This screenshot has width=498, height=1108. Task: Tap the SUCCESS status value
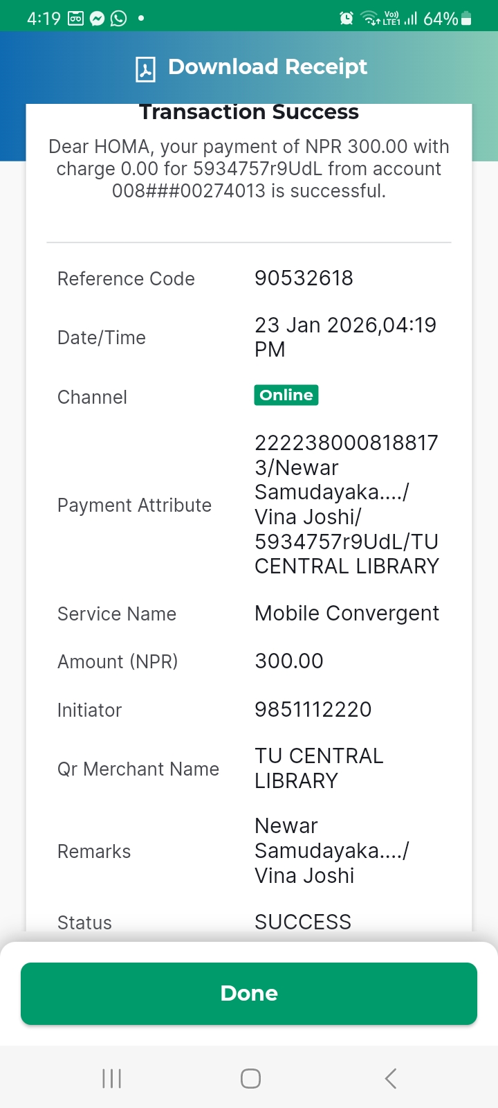coord(303,922)
